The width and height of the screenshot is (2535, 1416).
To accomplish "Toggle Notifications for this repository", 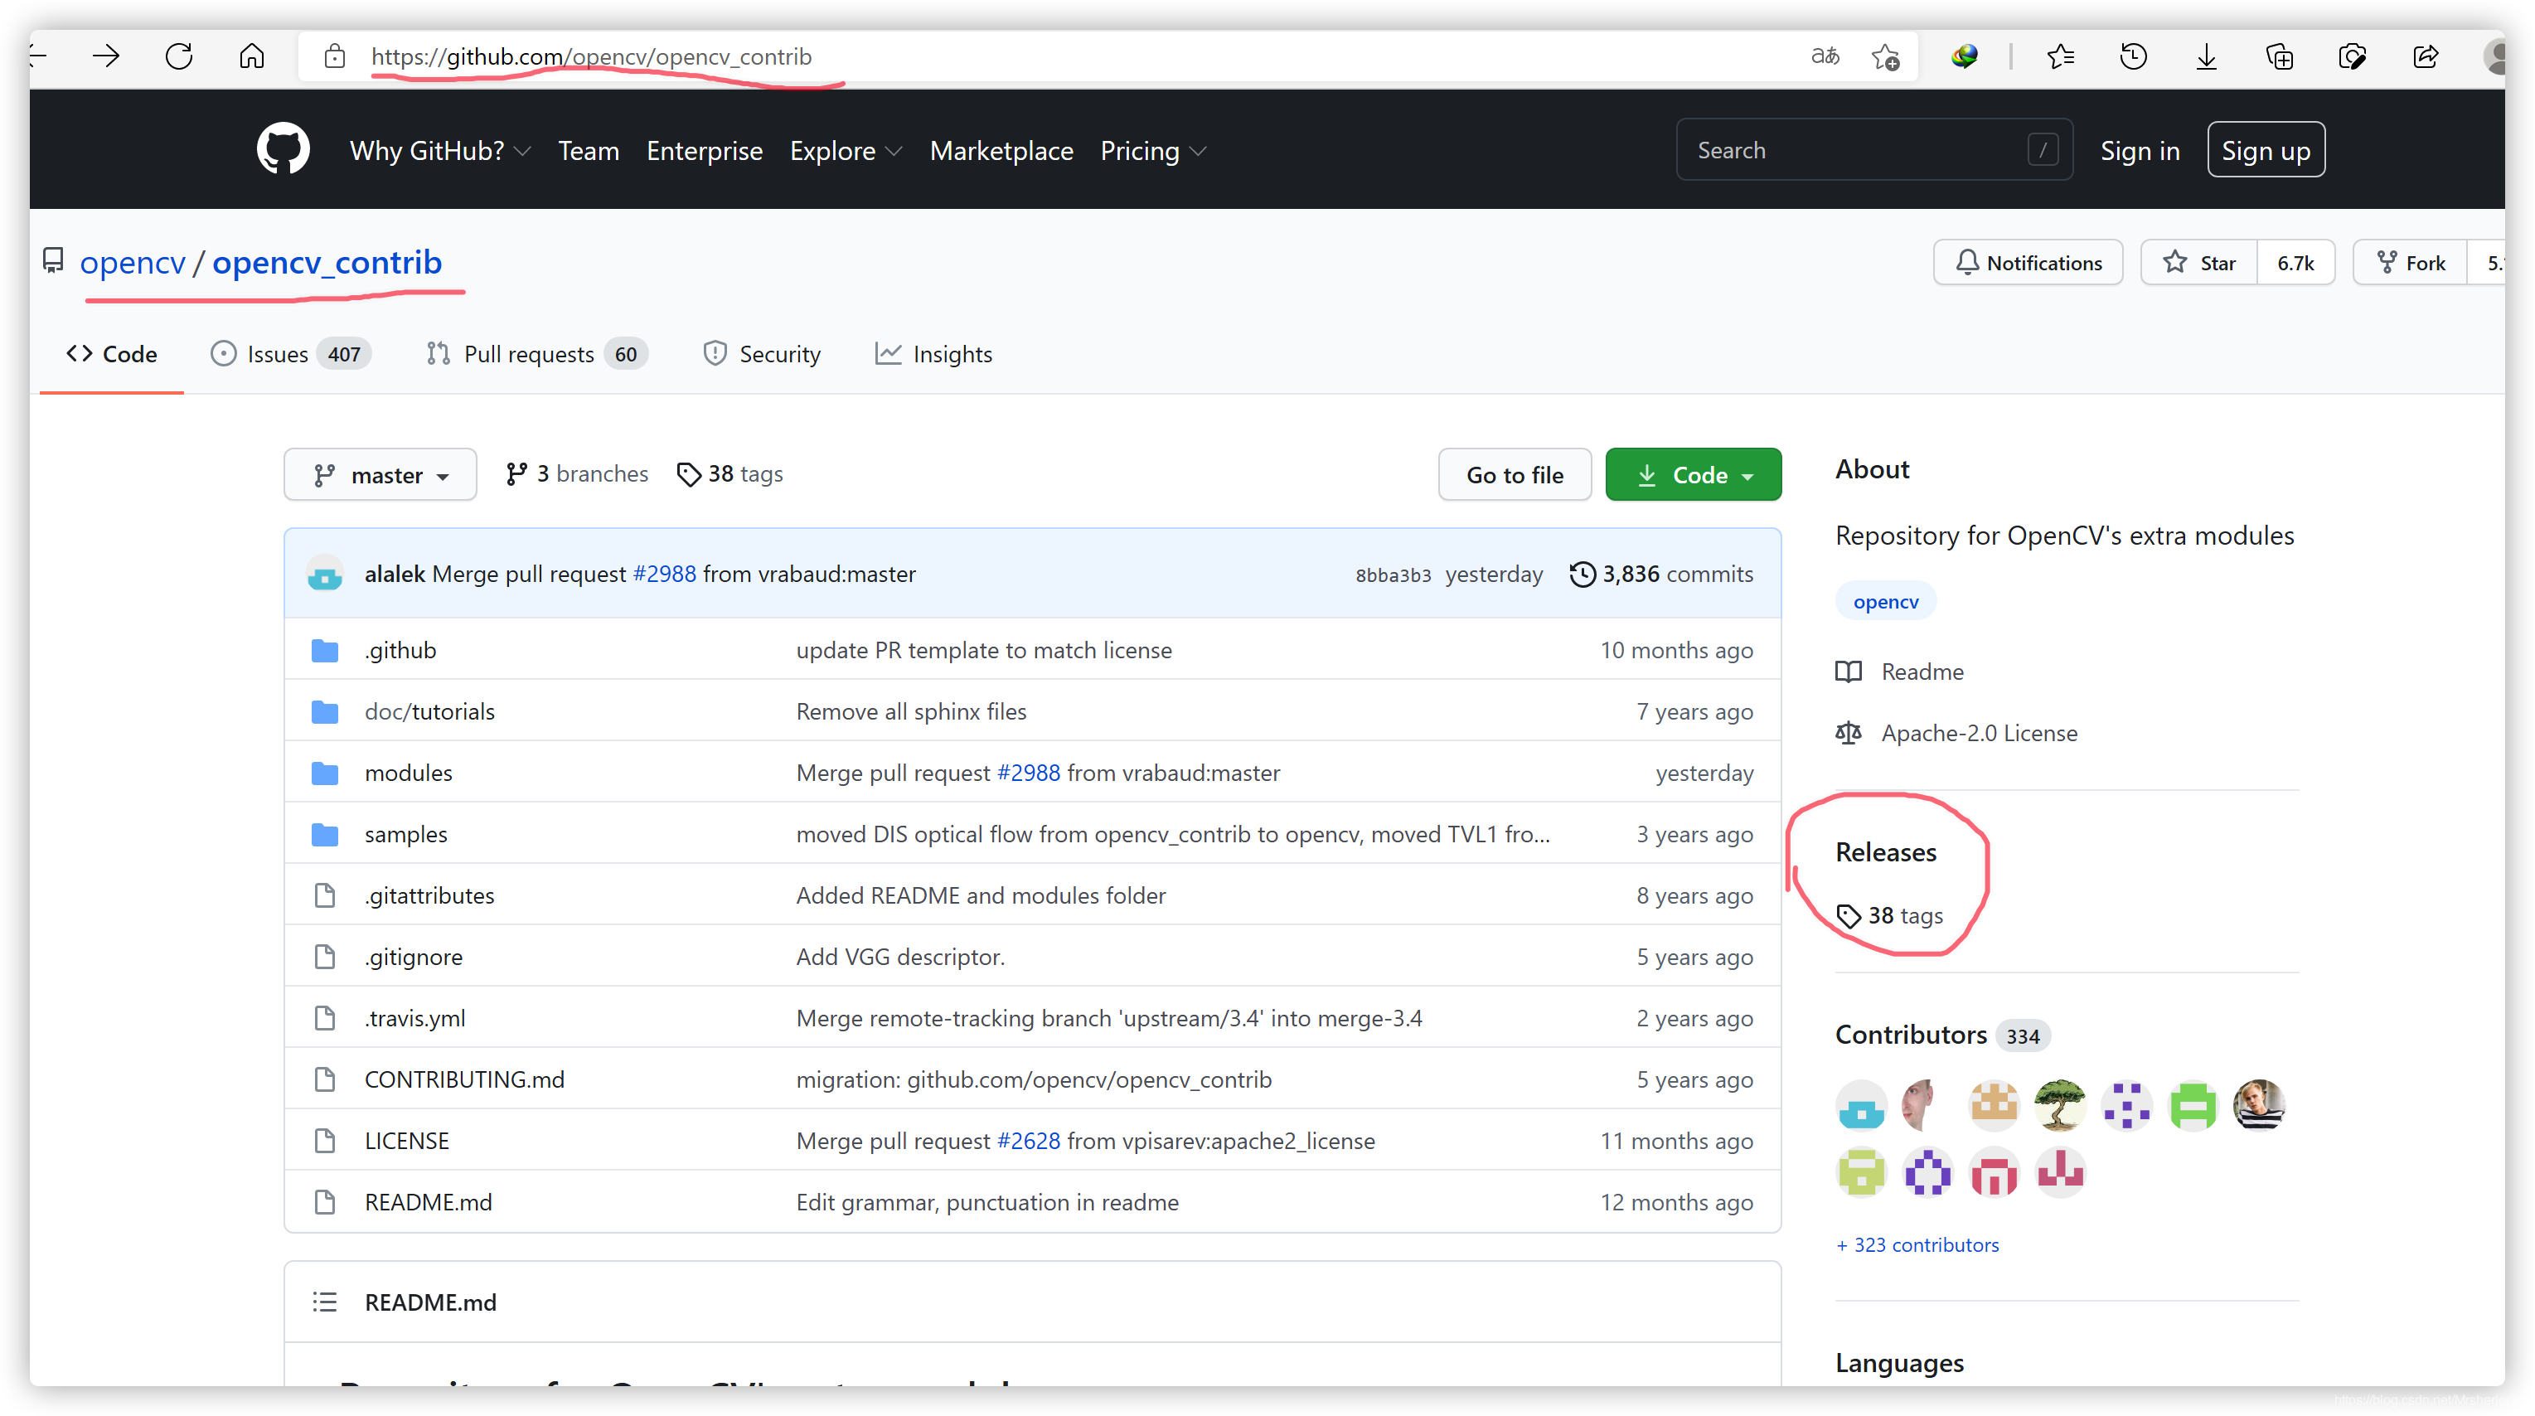I will point(2027,263).
